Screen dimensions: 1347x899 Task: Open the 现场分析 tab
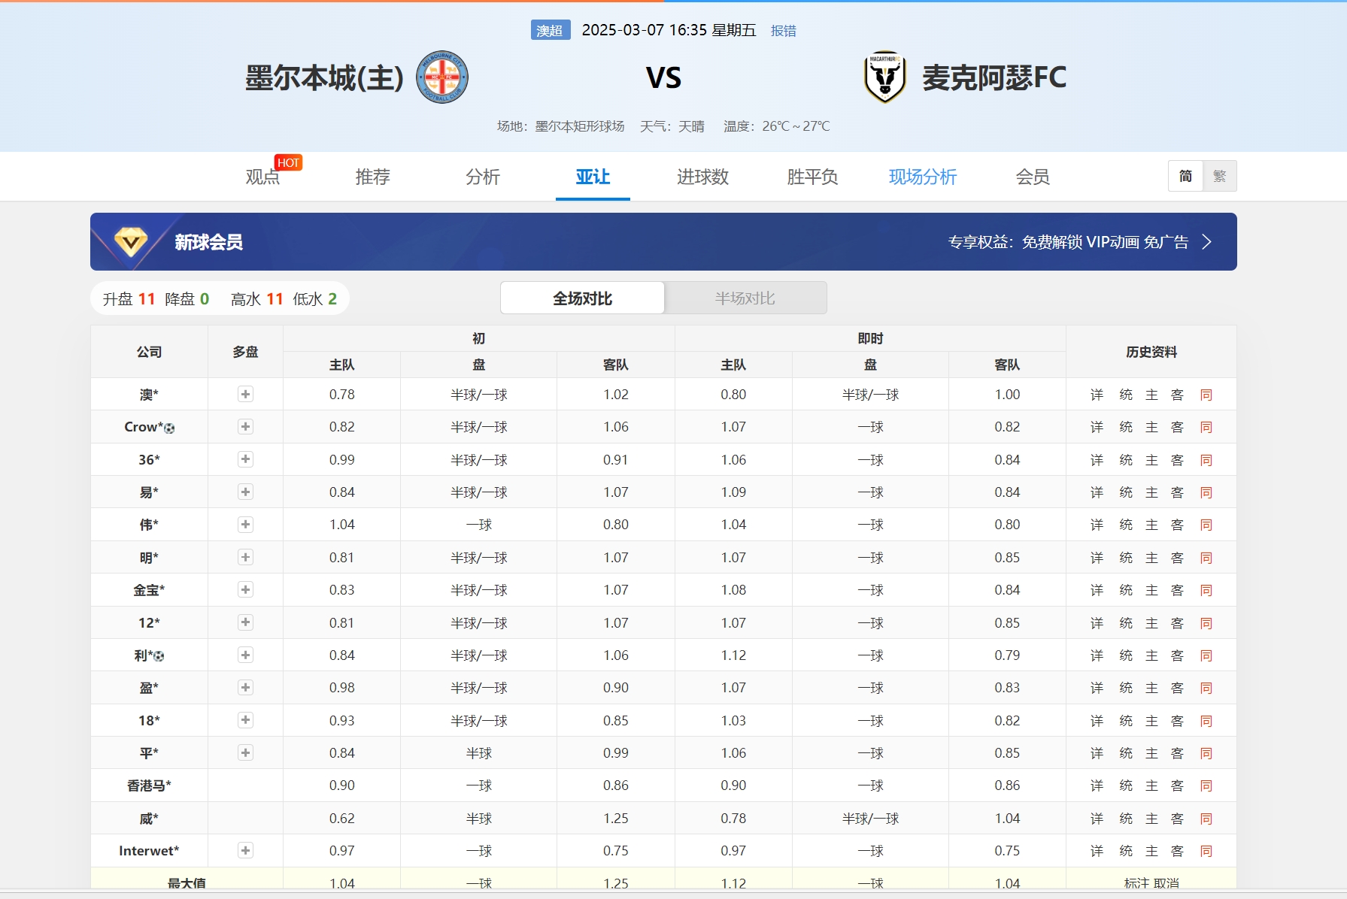[x=923, y=177]
